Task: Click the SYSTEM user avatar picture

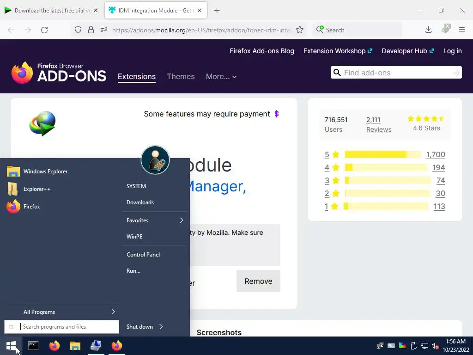Action: point(155,160)
